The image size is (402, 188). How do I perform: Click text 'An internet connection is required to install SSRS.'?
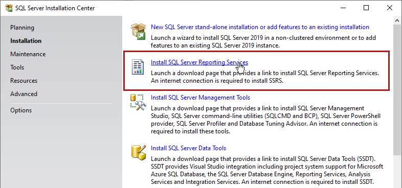click(218, 81)
